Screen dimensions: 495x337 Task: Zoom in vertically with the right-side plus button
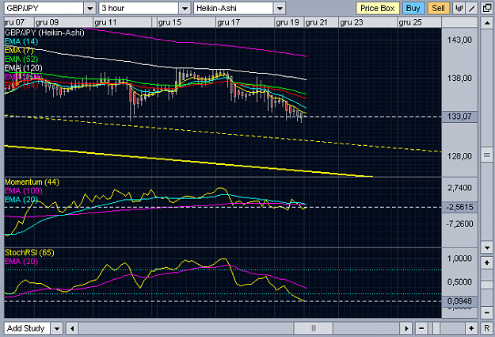pyautogui.click(x=487, y=262)
